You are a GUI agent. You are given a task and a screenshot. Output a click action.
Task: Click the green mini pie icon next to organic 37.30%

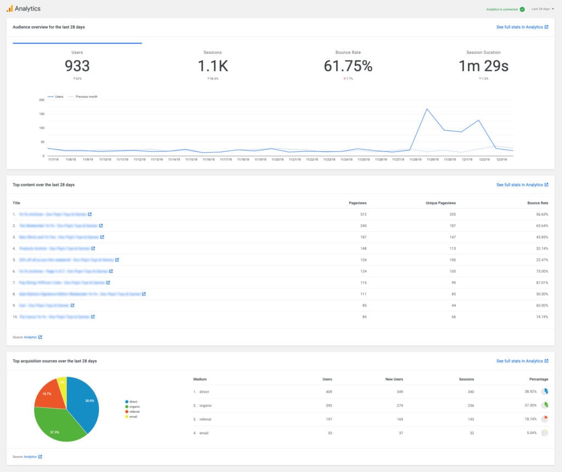pyautogui.click(x=546, y=405)
